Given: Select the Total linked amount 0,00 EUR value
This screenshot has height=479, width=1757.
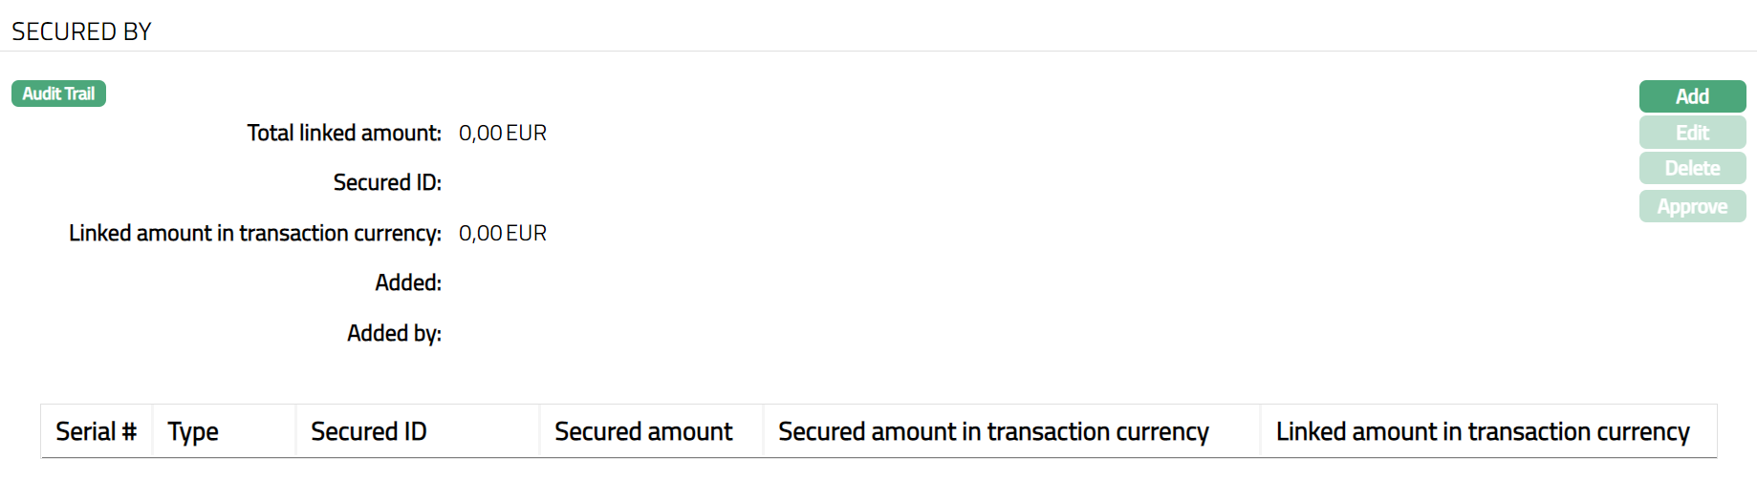Looking at the screenshot, I should click(503, 133).
